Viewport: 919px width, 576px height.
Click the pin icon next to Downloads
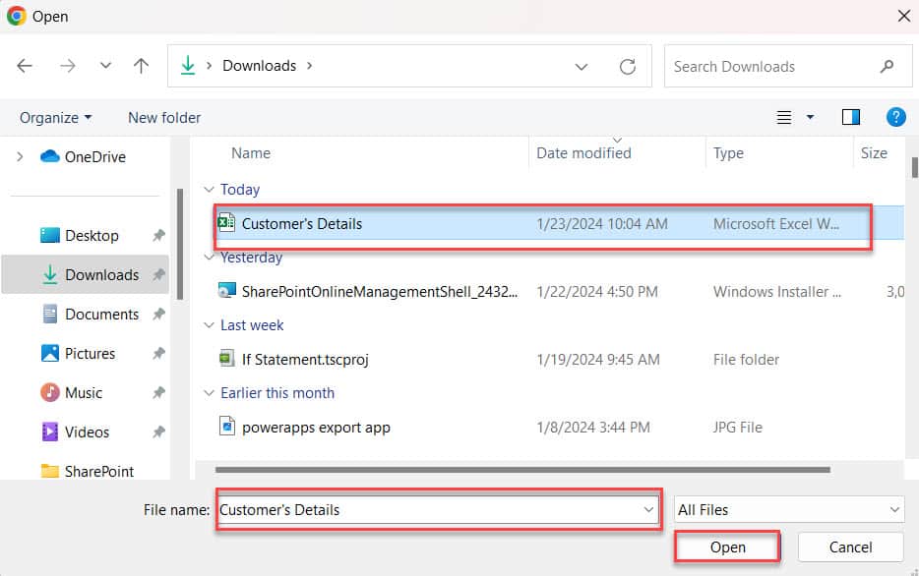pos(158,274)
